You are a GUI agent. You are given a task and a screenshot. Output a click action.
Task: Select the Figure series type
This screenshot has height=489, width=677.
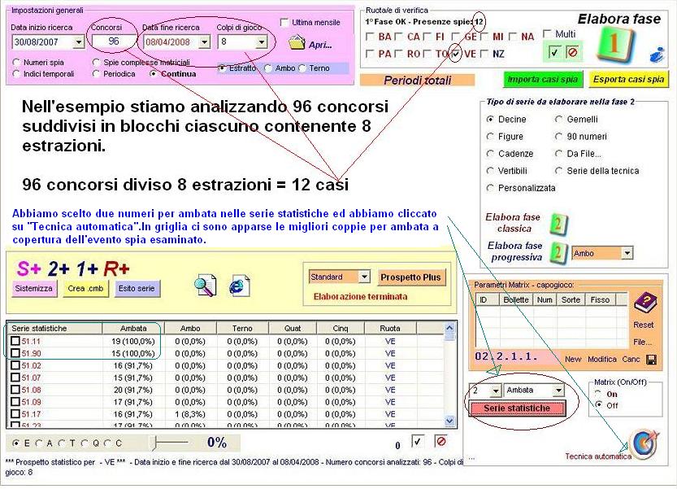point(489,137)
